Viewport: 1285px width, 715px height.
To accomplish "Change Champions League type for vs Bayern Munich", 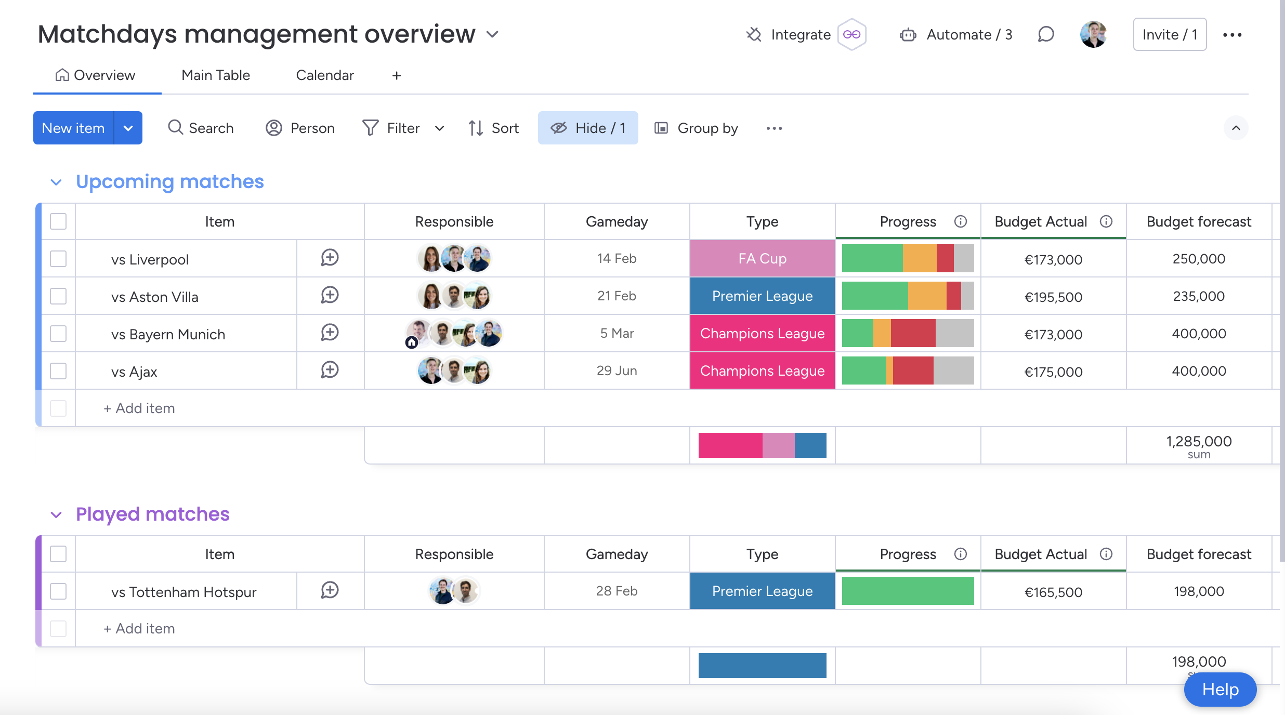I will coord(763,333).
